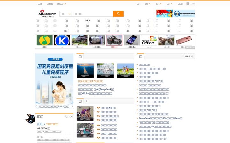Viewport: 230px width, 143px height.
Task: Expand the top-left navigation dropdown arrow
Action: point(65,3)
